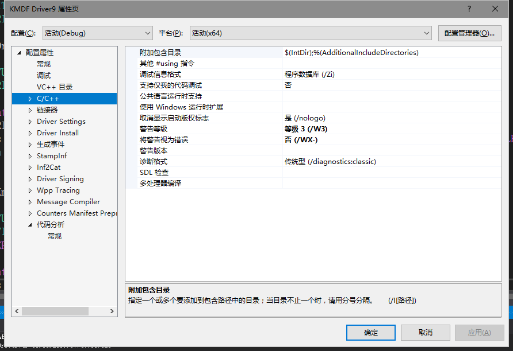
Task: Select 生成事件 tree label
Action: pyautogui.click(x=51, y=144)
